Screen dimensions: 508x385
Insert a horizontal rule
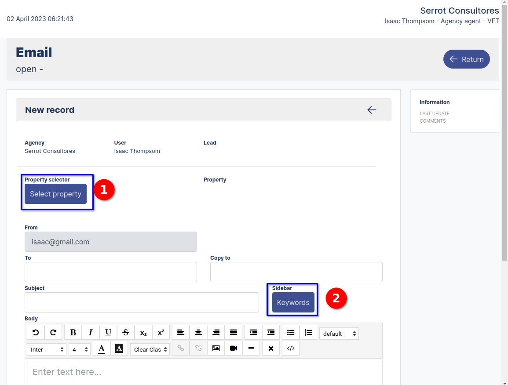click(251, 348)
